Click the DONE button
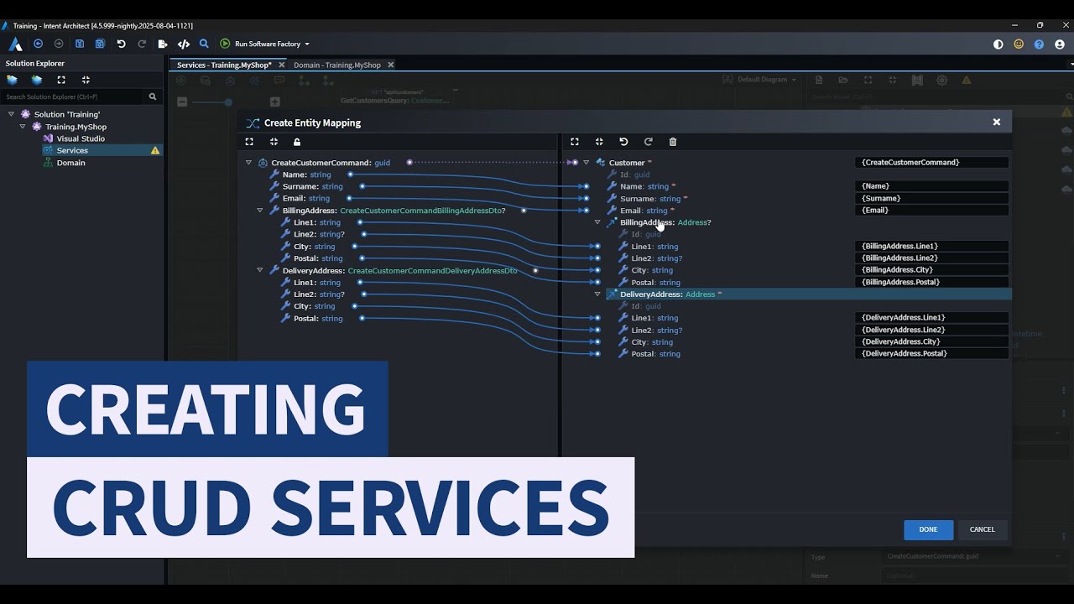Image resolution: width=1074 pixels, height=604 pixels. click(x=928, y=529)
